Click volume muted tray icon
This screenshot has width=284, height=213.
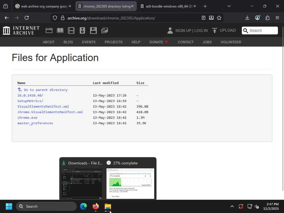click(257, 206)
